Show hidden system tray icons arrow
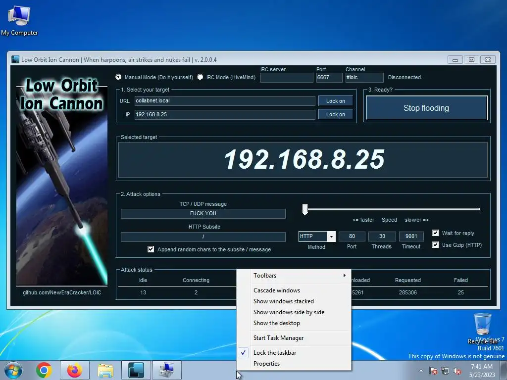 coord(421,371)
